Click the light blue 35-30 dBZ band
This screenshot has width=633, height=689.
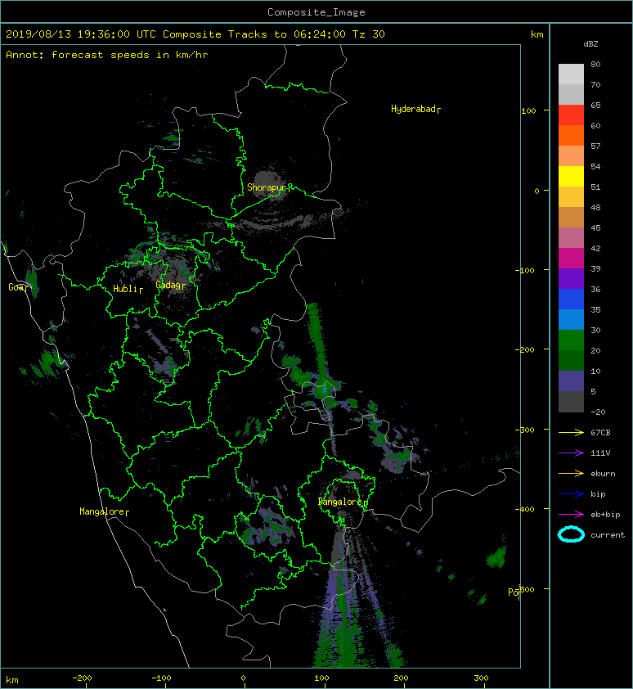(571, 320)
